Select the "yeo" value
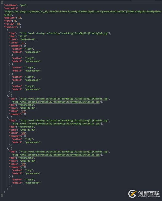 [x=23, y=5]
